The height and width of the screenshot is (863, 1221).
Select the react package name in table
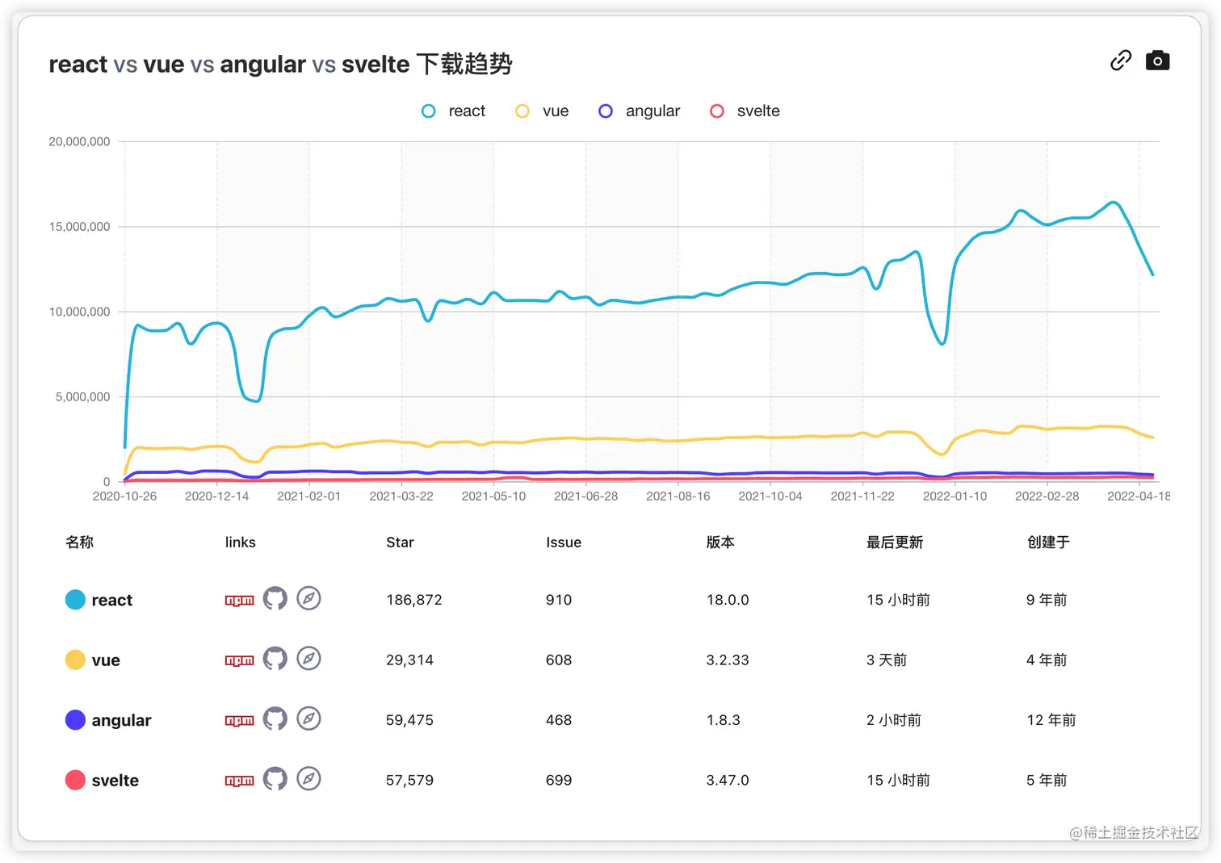(x=112, y=600)
